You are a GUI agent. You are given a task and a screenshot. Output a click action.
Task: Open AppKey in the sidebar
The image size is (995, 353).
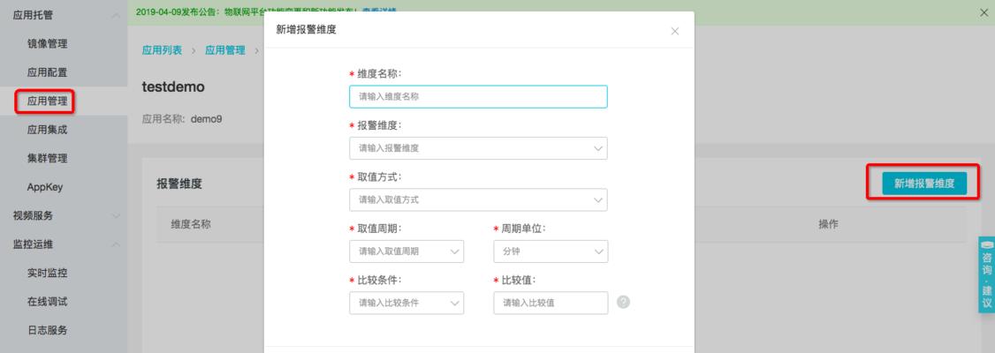[x=44, y=188]
